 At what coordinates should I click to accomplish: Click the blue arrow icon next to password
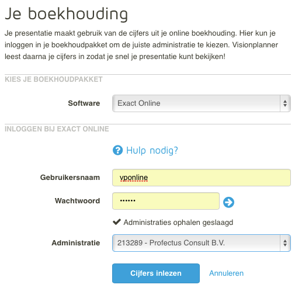[x=228, y=202]
